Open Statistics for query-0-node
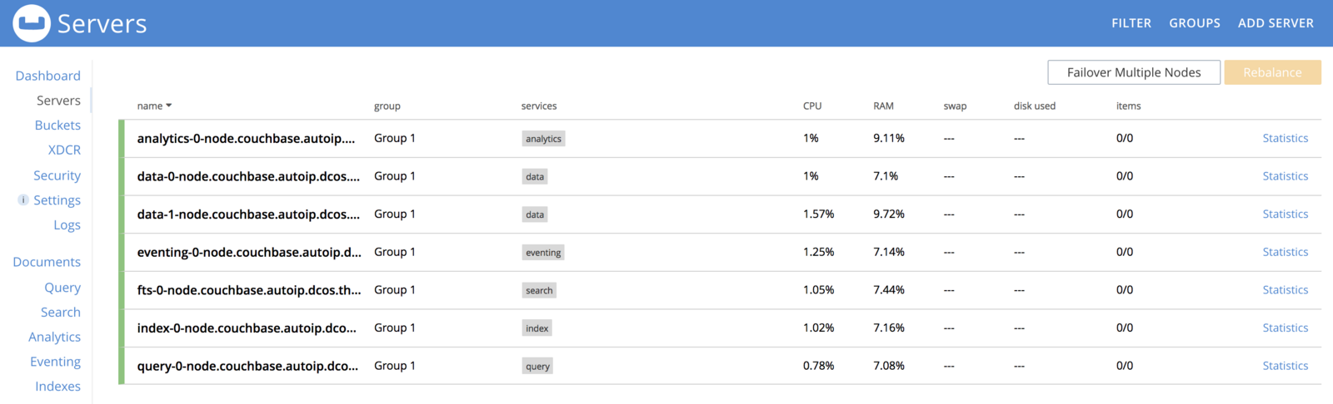Screen dimensions: 1333x404 (1285, 366)
